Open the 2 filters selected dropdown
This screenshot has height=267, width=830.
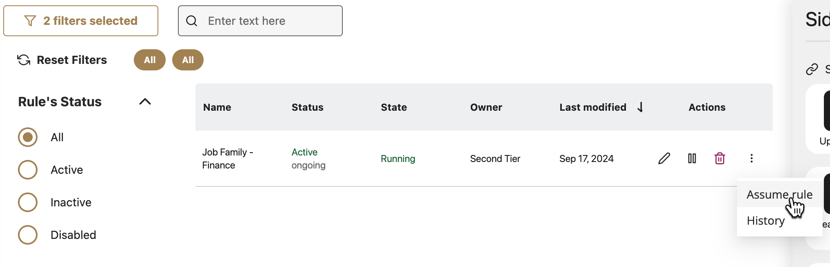[x=81, y=21]
